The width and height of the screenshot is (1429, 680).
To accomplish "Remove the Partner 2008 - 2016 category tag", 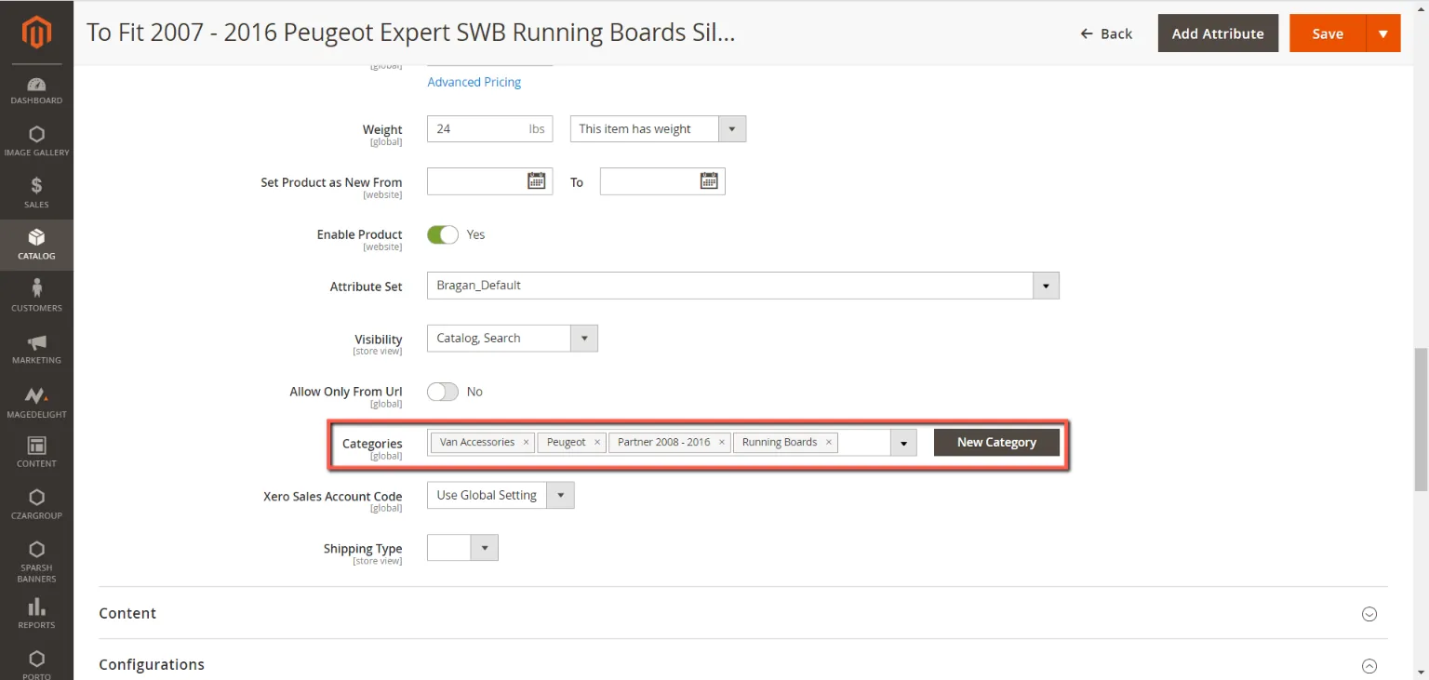I will [721, 443].
